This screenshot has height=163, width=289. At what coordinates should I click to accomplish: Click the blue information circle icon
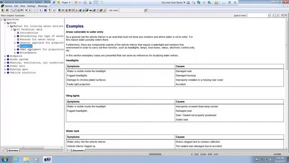[x=45, y=10]
